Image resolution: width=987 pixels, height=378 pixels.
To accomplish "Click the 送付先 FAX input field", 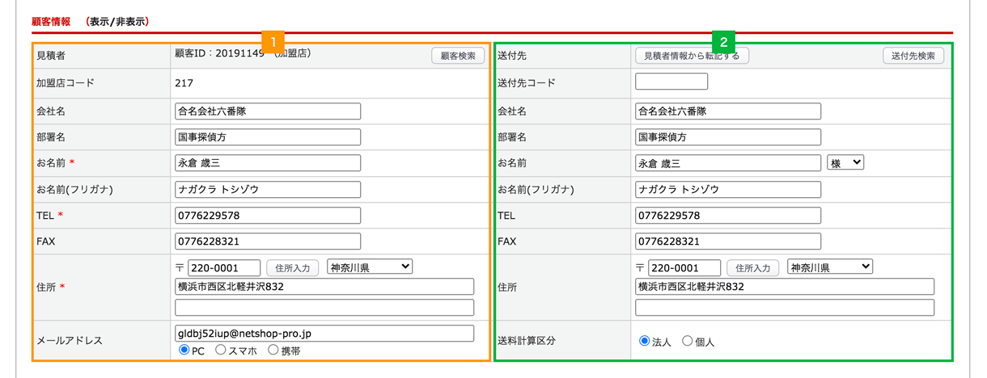I will pos(728,241).
